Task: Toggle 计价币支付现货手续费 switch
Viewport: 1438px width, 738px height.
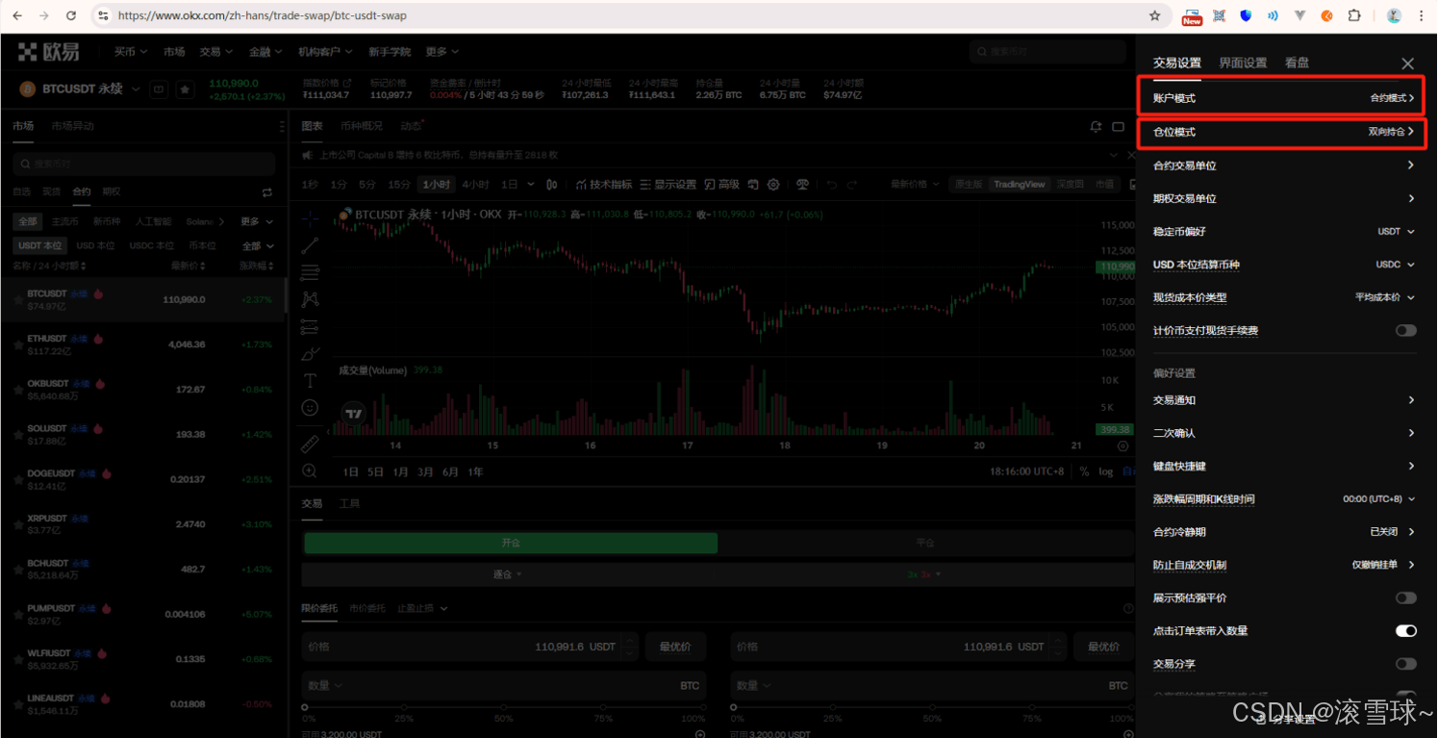Action: 1405,331
